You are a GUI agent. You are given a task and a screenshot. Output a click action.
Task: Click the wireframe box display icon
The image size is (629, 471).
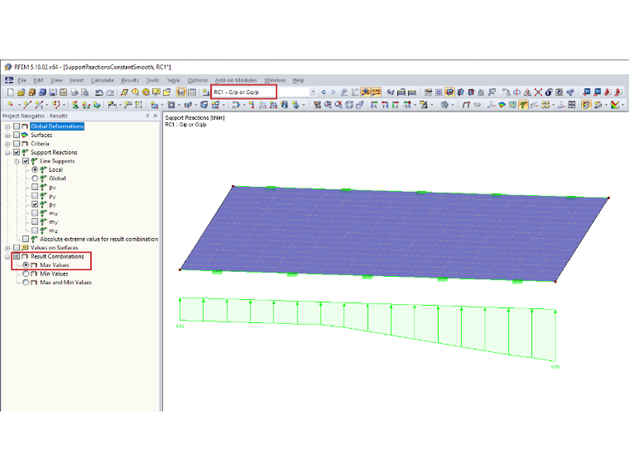[x=349, y=105]
